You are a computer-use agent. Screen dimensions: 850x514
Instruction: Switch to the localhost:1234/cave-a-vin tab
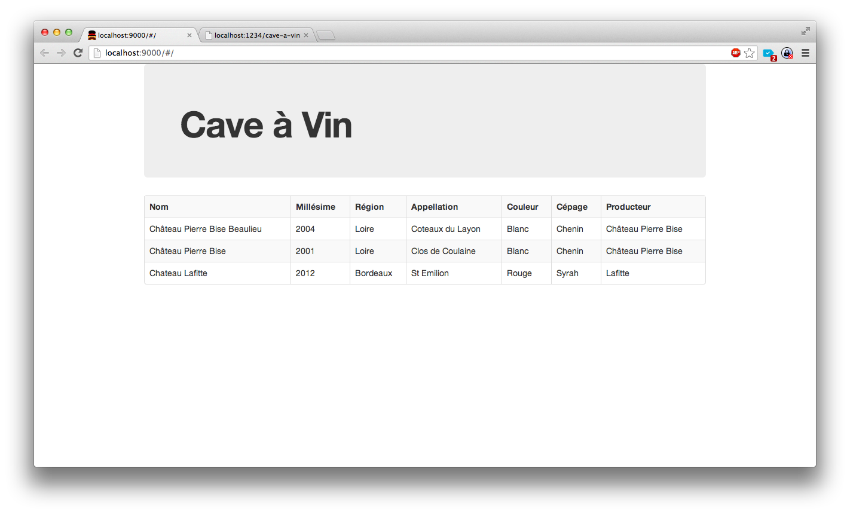(x=256, y=35)
